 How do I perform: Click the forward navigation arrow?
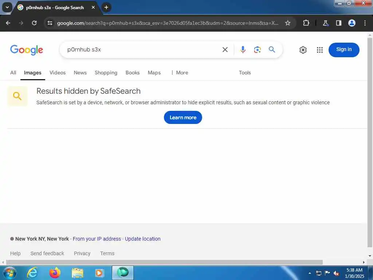click(21, 23)
